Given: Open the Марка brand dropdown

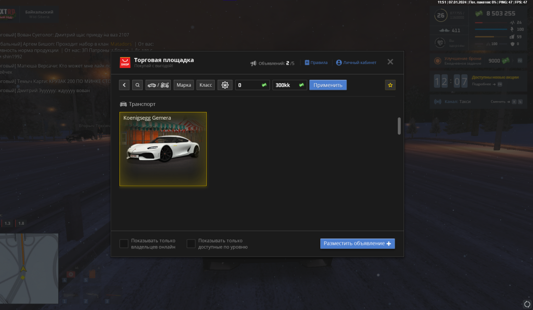Looking at the screenshot, I should [x=184, y=85].
